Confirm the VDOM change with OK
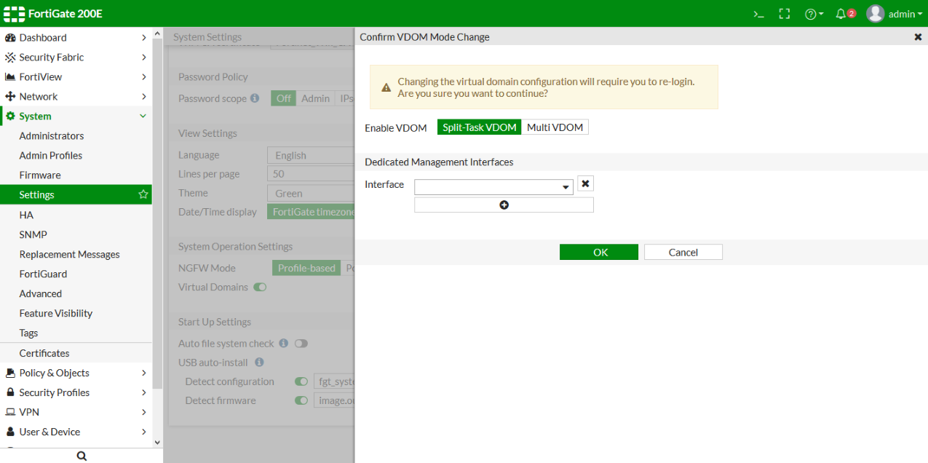This screenshot has height=463, width=928. 598,251
